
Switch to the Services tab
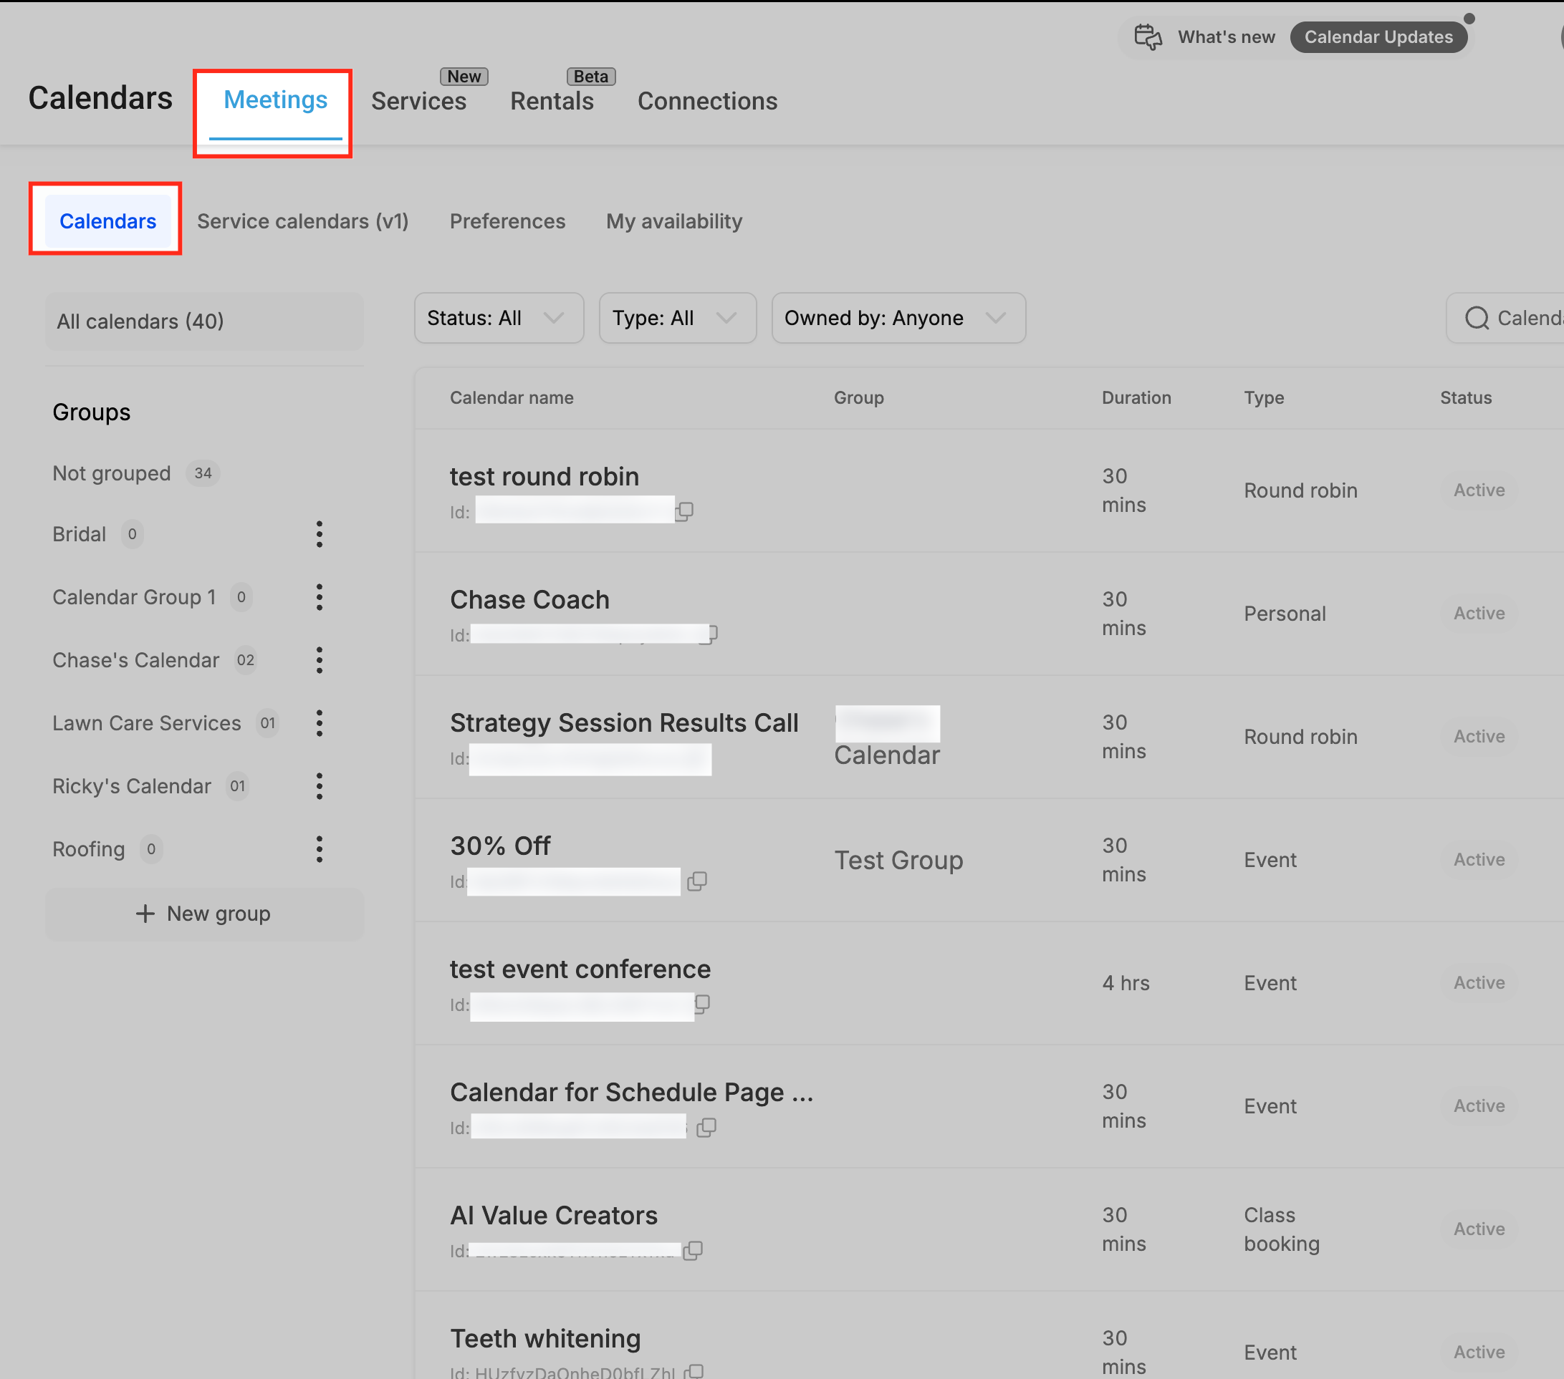pos(418,101)
